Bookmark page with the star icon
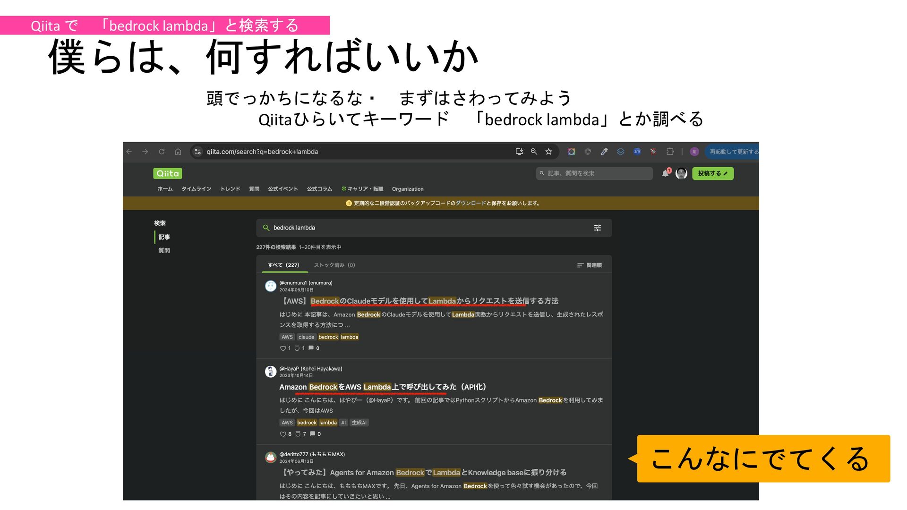This screenshot has height=510, width=907. 548,152
